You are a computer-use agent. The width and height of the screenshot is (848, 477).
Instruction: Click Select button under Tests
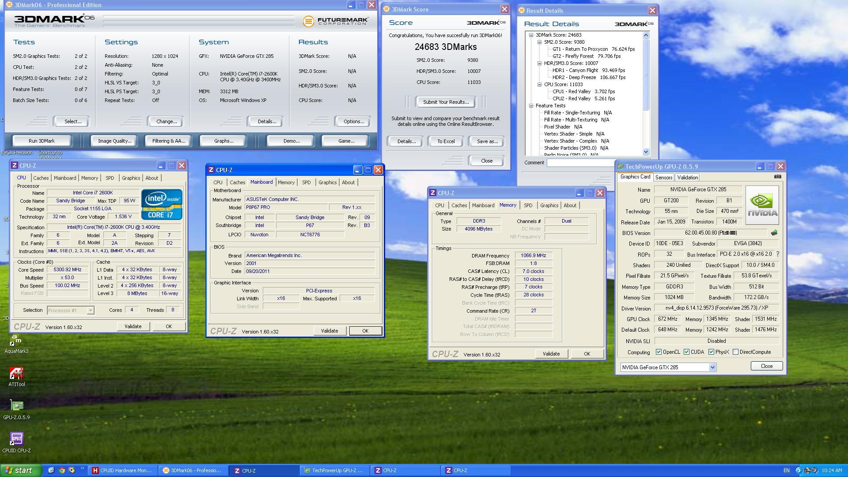click(72, 121)
